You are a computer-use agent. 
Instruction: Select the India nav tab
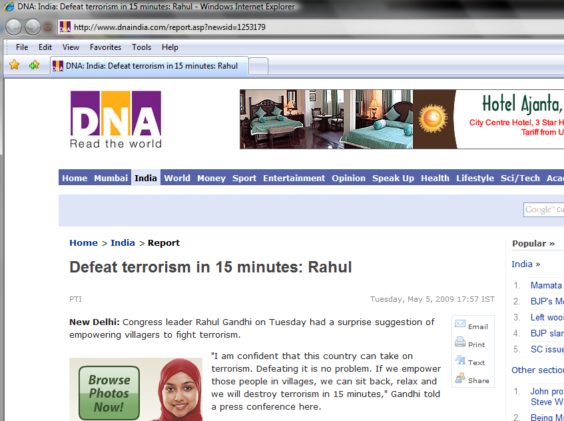[x=146, y=178]
